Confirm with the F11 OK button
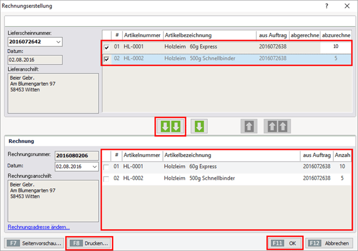This screenshot has height=251, width=358. coord(285,242)
